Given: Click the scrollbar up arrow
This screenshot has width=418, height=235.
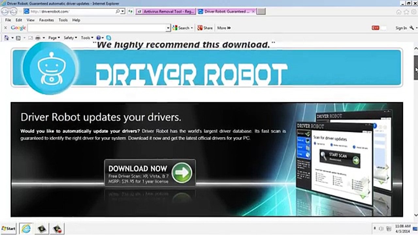Looking at the screenshot, I should coord(416,49).
